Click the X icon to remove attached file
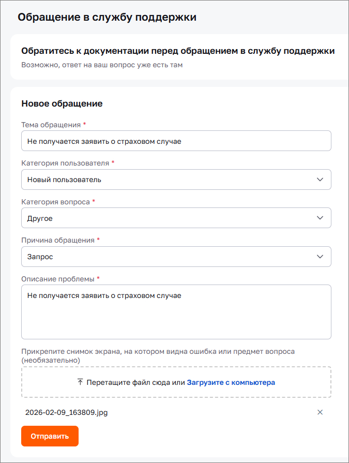 pos(320,412)
